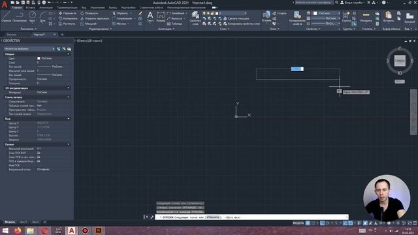Click the Растянуть (Stretch) tool
Viewport: 418px width, 235px height.
click(x=67, y=23)
